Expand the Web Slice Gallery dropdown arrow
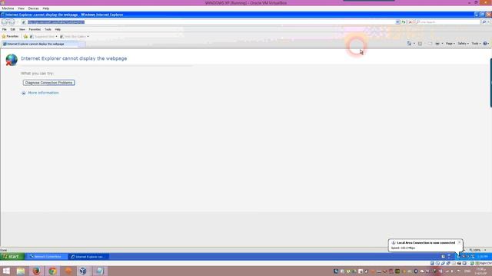492x276 pixels. pos(88,37)
